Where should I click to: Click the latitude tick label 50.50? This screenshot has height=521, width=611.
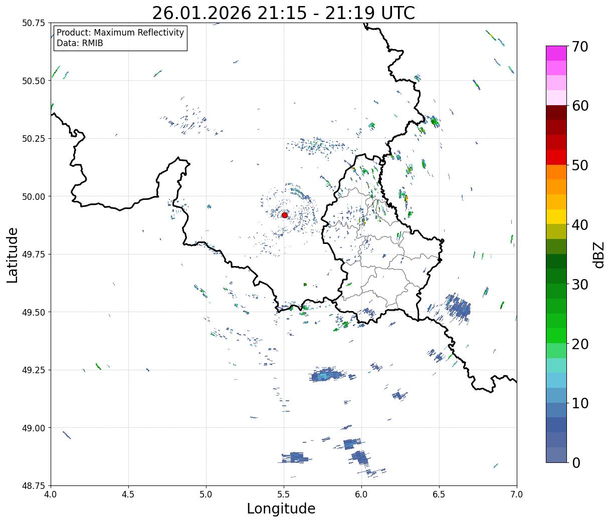click(x=34, y=81)
